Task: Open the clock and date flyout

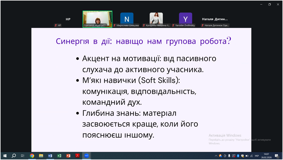Action: point(266,156)
